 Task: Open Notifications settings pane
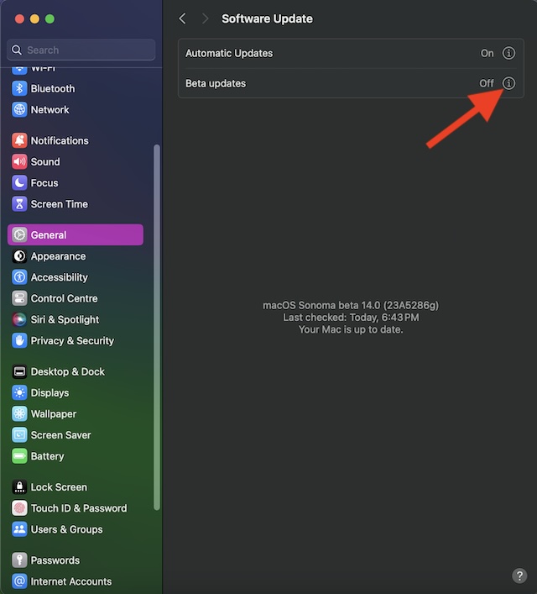[59, 140]
